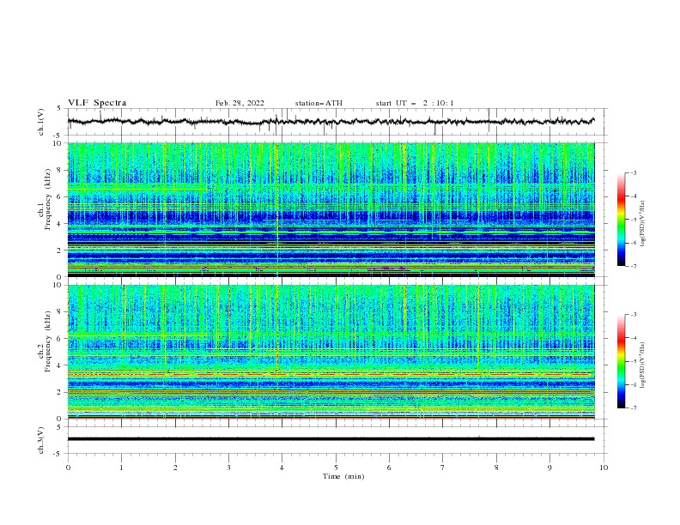The height and width of the screenshot is (525, 680).
Task: Click the ch.1 "Frequency (kHz)" axis label
Action: point(49,200)
